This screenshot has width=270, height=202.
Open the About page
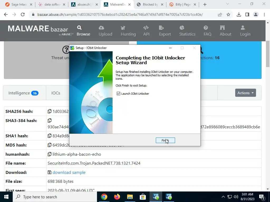coord(225,31)
